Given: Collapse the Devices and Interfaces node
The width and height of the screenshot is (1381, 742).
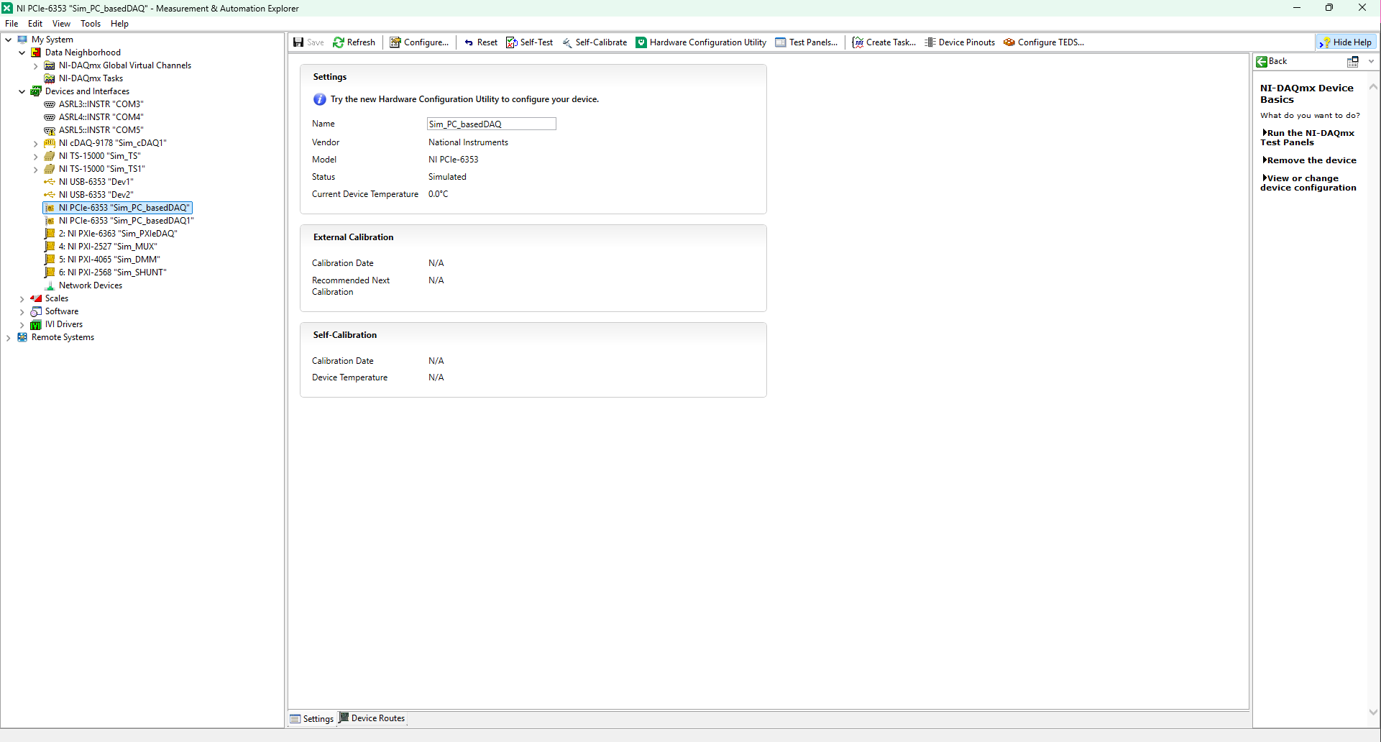Looking at the screenshot, I should tap(22, 91).
